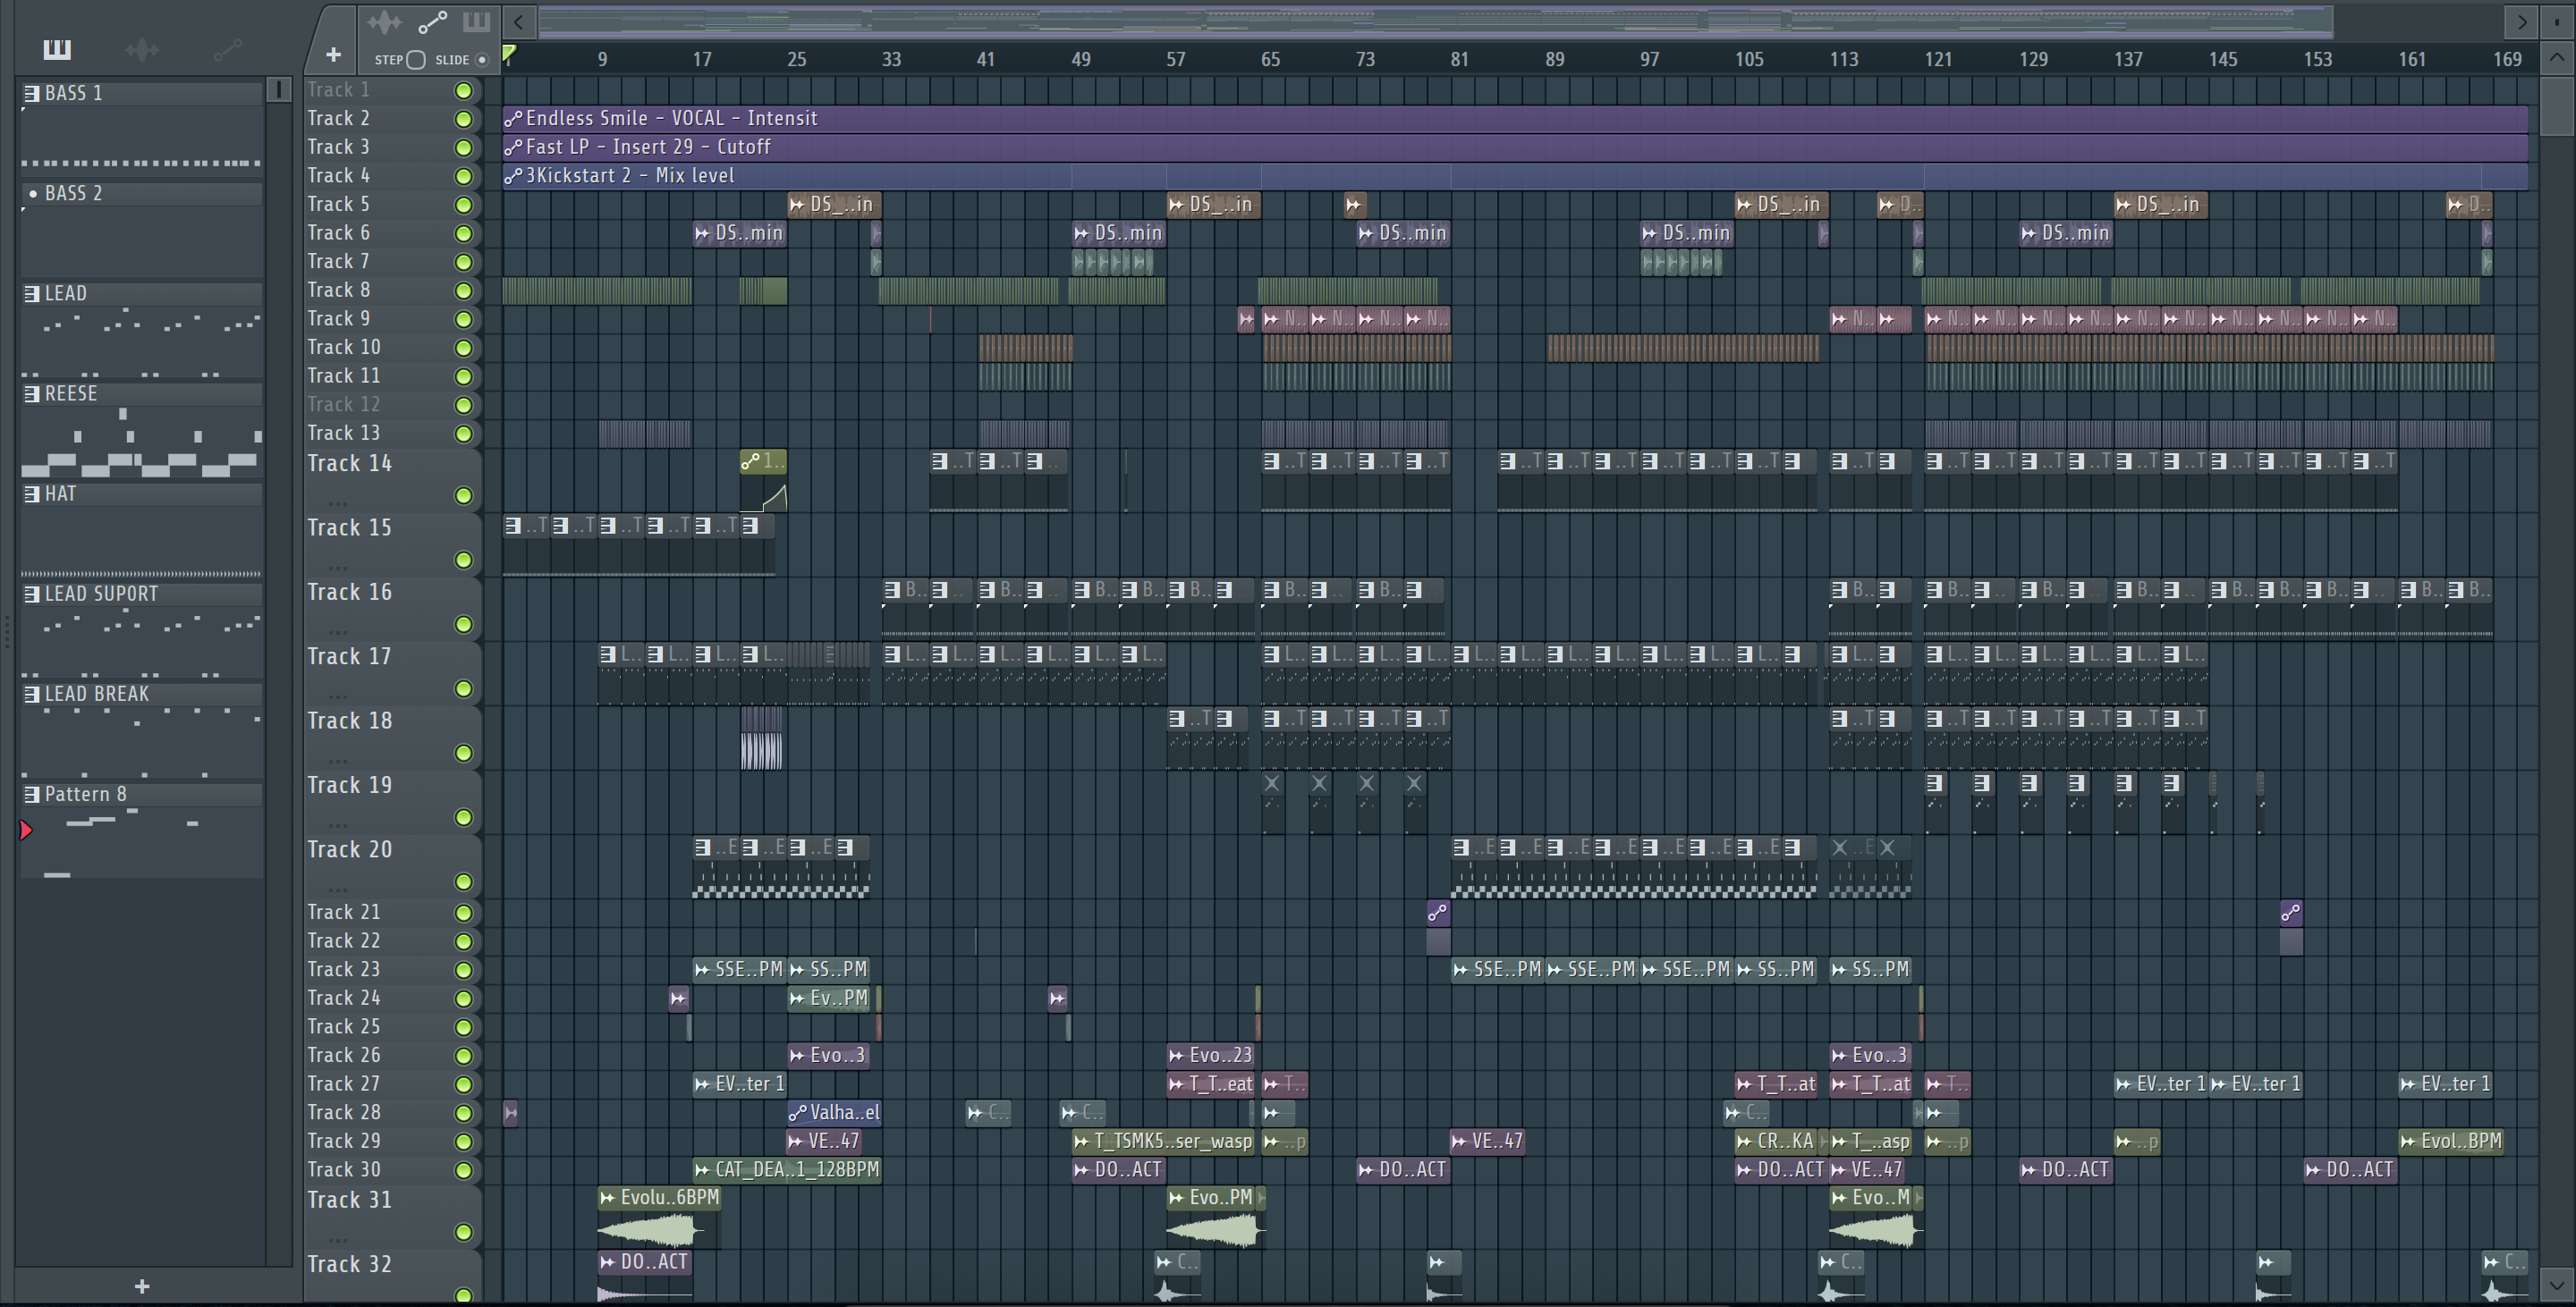Select the CR..KA clip on Track 29
Viewport: 2576px width, 1307px height.
pos(1776,1141)
